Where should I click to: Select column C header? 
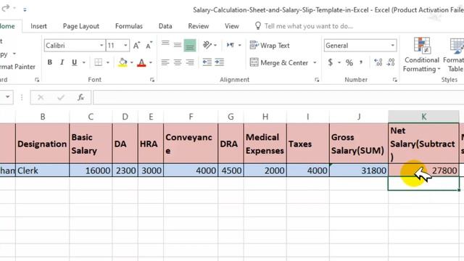point(91,117)
